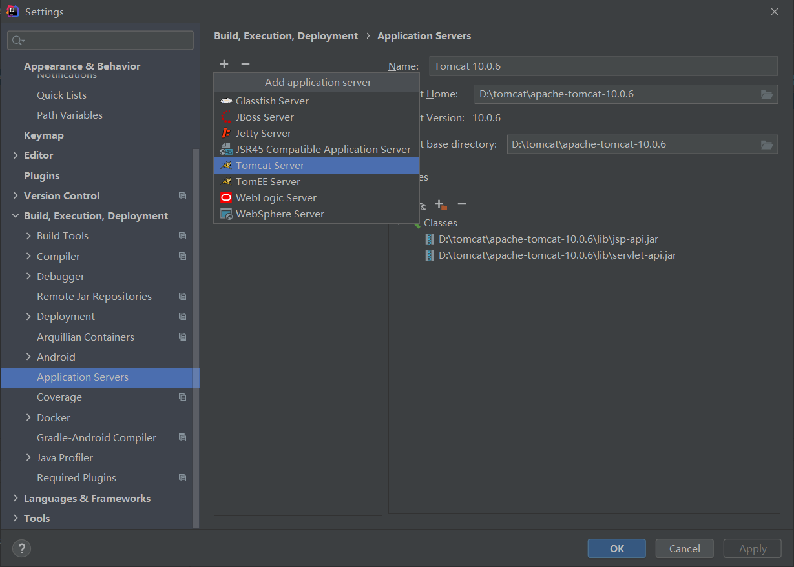
Task: Choose JBoss Server from the popup
Action: pyautogui.click(x=317, y=117)
